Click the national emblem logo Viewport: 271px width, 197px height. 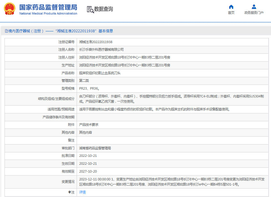(x=10, y=9)
